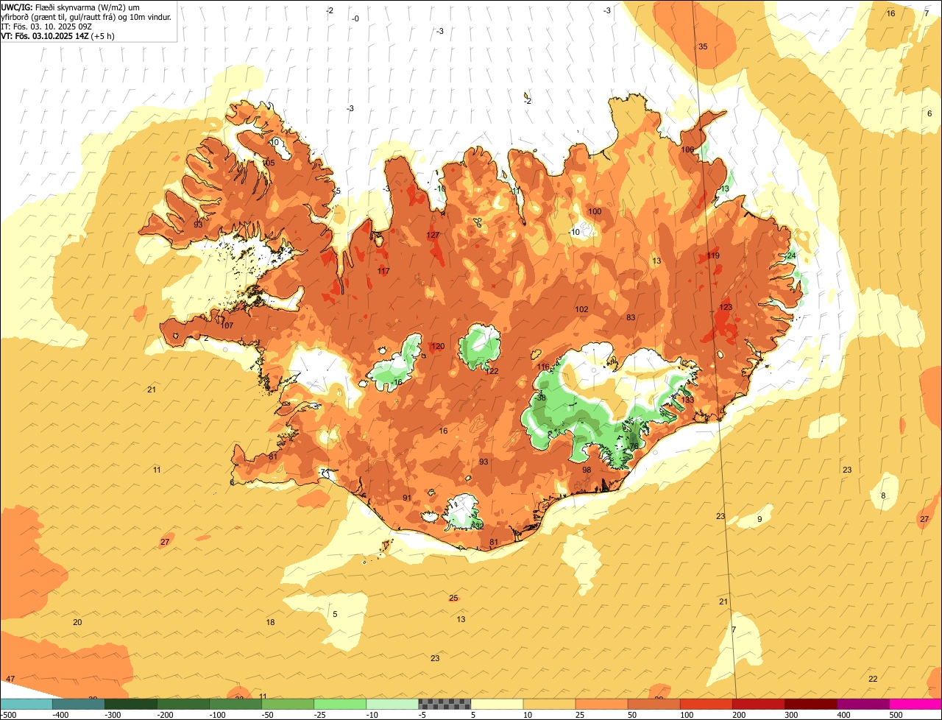
Task: Click the 24 value on the east coast
Action: click(791, 255)
